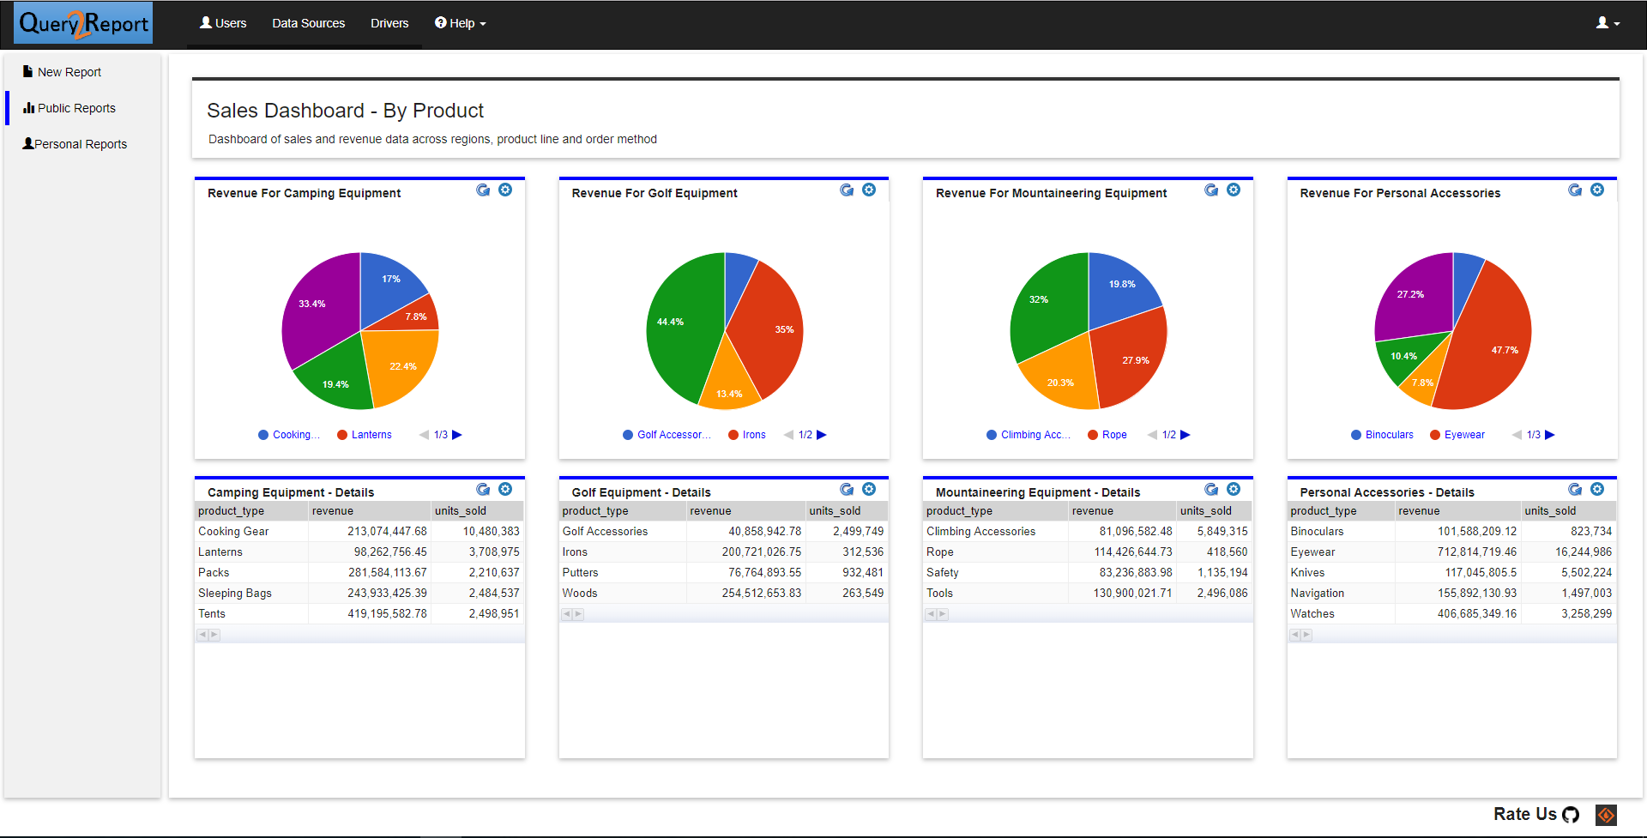Go to next legend page in camping chart
The height and width of the screenshot is (838, 1647).
tap(457, 435)
